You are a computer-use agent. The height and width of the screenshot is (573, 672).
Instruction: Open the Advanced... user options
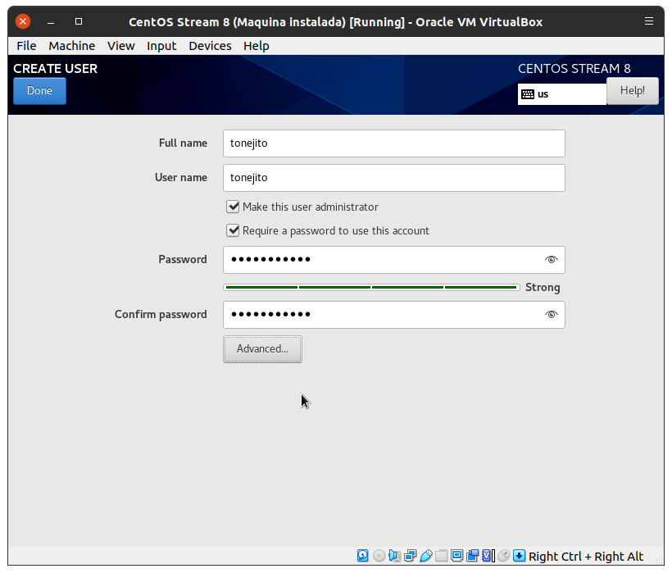pos(262,349)
